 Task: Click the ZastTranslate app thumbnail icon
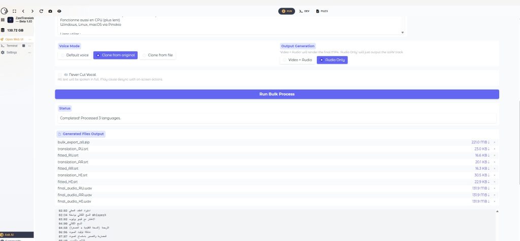click(10, 20)
